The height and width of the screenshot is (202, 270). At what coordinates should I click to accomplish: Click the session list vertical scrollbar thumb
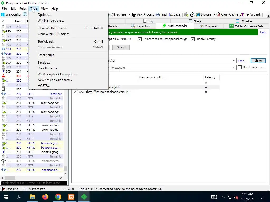(65, 169)
